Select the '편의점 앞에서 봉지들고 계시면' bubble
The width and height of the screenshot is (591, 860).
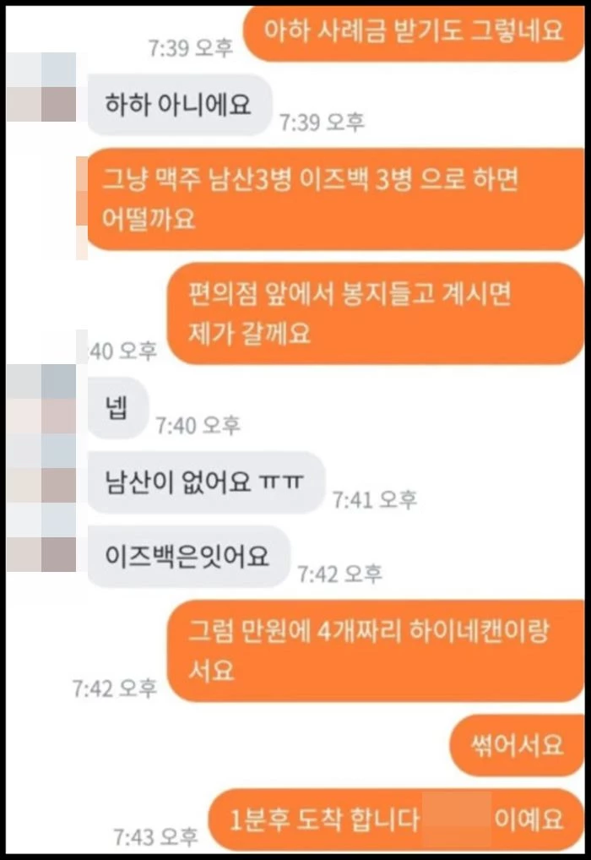(376, 313)
